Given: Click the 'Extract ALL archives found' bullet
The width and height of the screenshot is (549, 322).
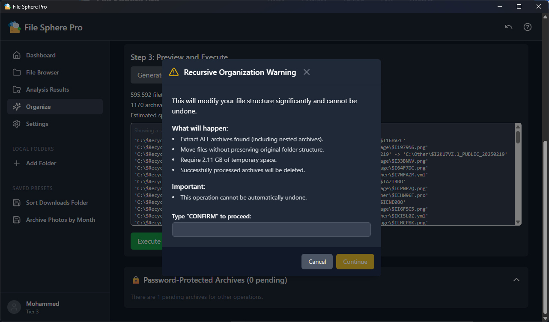Looking at the screenshot, I should (x=252, y=139).
